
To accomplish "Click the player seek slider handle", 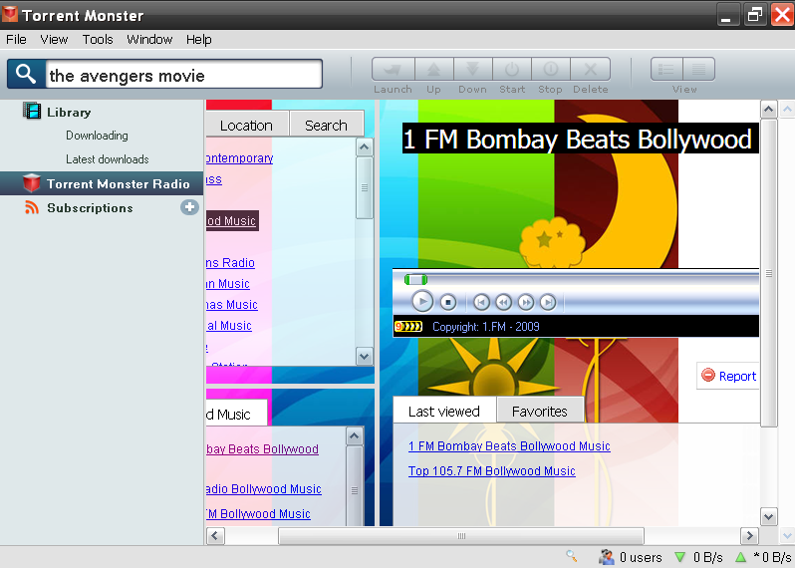I will (415, 279).
